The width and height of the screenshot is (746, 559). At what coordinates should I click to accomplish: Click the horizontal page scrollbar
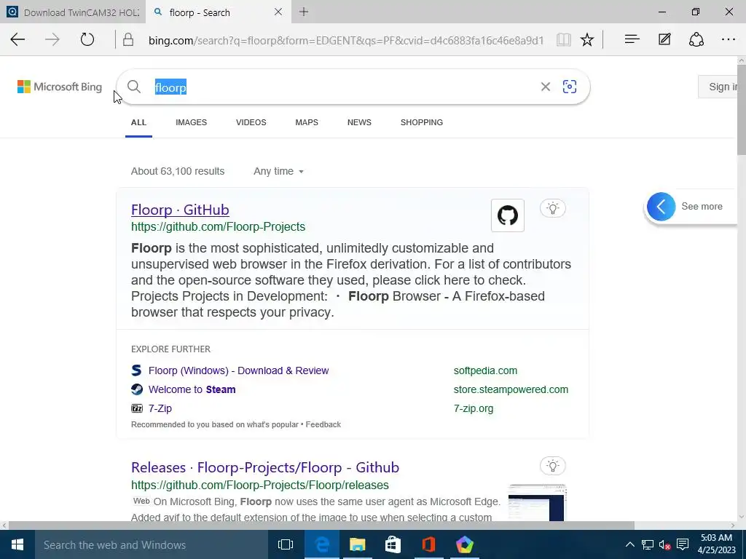[x=321, y=526]
